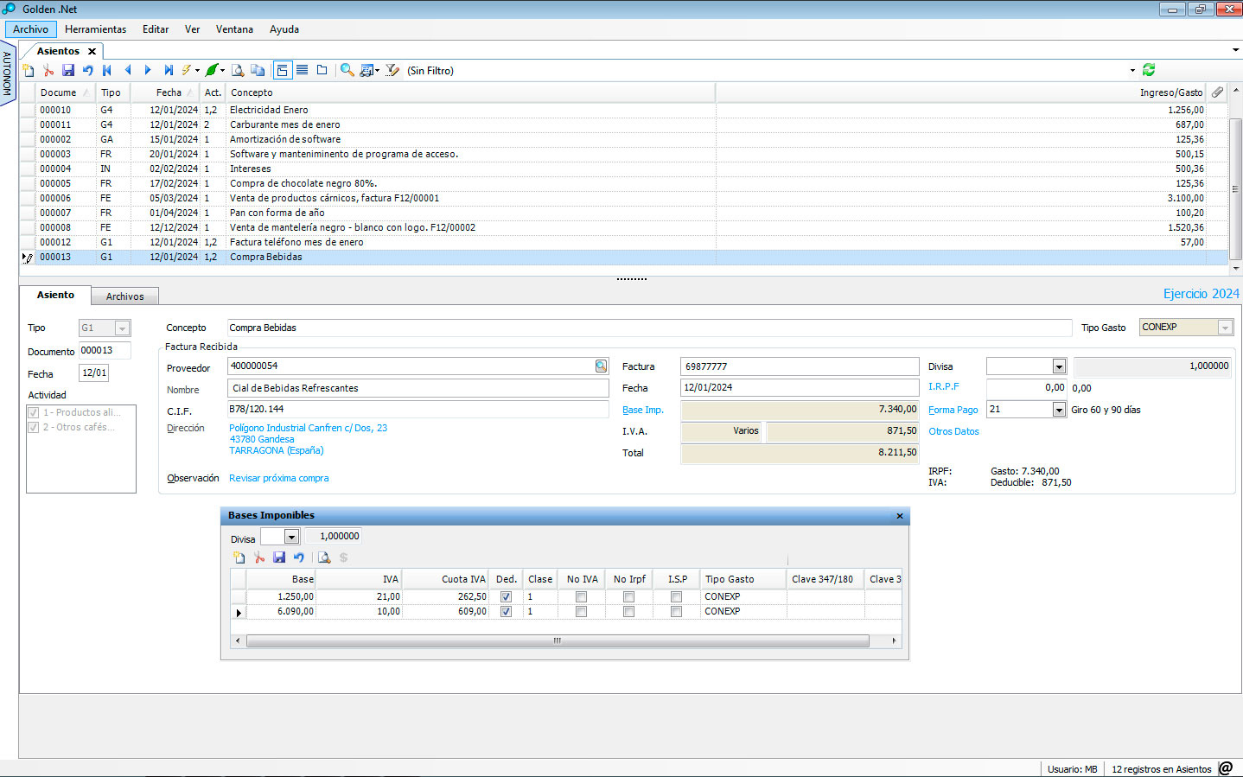This screenshot has height=777, width=1243.
Task: Open supplier lookup icon in Proveedor field
Action: tap(601, 366)
